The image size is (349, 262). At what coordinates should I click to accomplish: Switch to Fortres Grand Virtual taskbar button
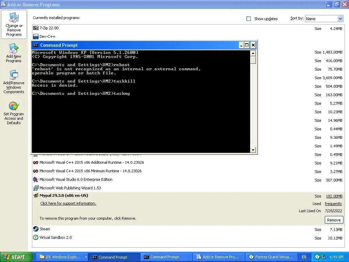(x=271, y=257)
